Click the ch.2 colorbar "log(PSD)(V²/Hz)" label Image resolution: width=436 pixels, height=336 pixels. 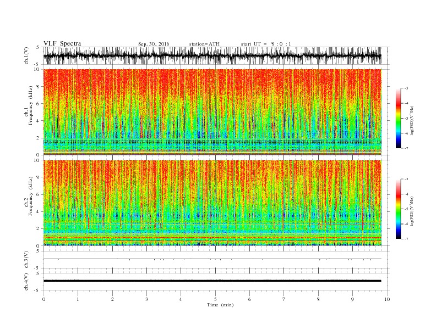click(412, 211)
